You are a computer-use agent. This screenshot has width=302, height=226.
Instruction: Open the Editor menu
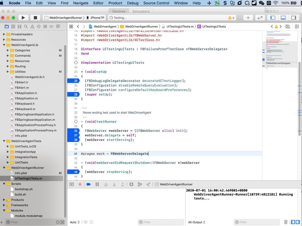coord(98,3)
